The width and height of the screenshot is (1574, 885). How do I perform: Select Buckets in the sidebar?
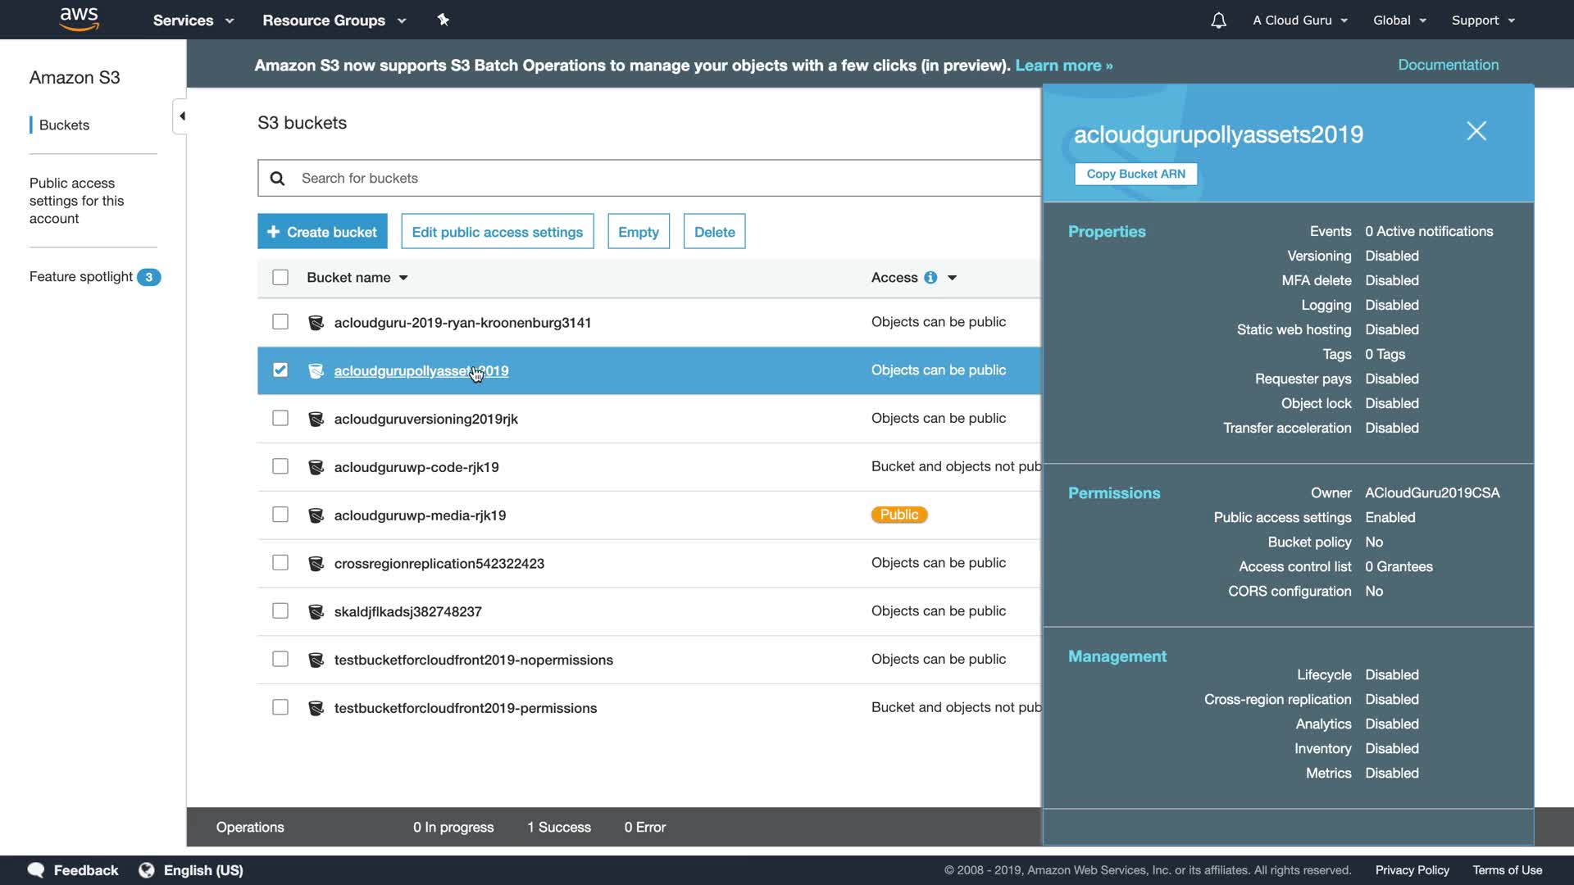point(64,125)
